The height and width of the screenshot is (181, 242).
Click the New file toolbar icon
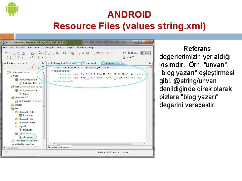click(6, 53)
